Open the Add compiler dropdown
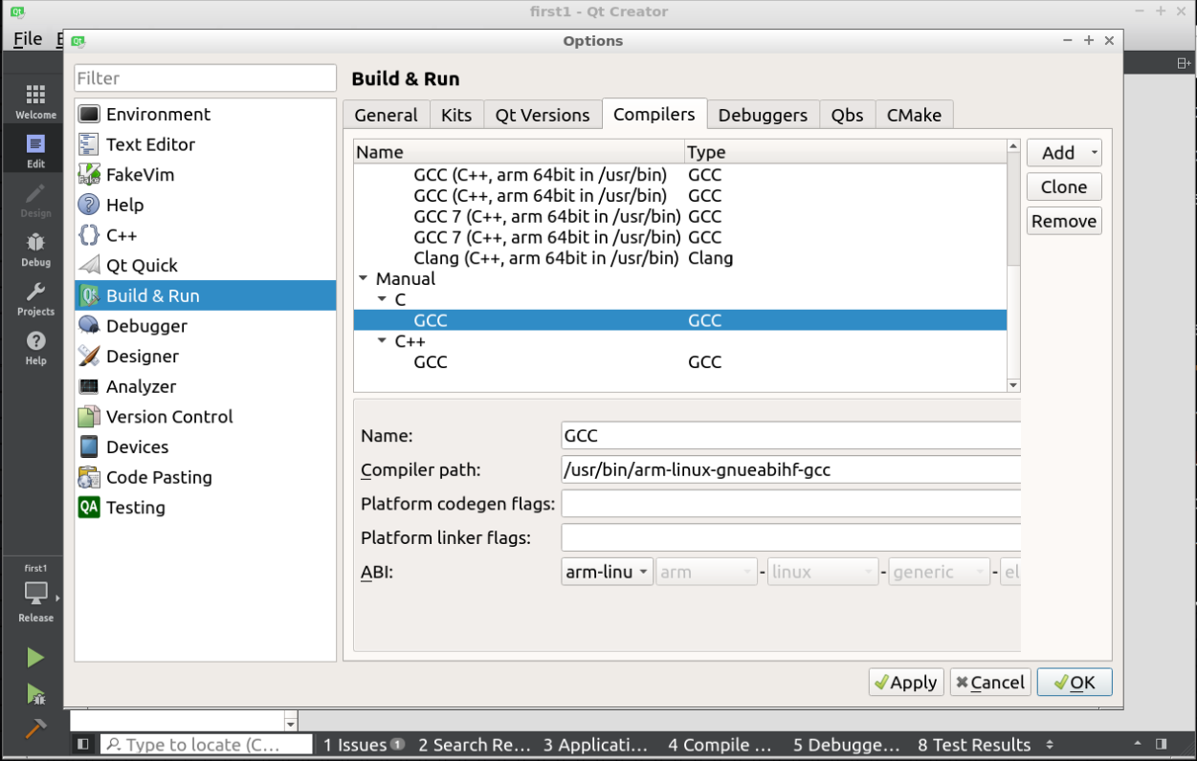 1064,153
